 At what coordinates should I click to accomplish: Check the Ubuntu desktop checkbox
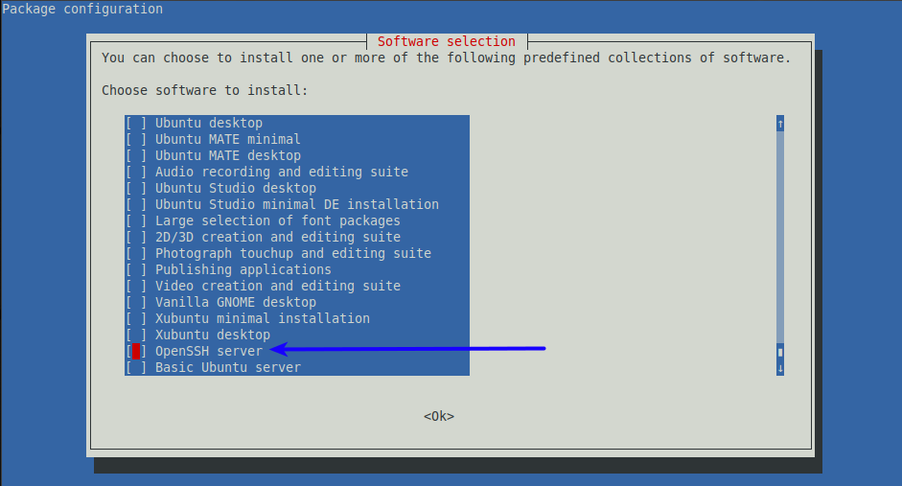[x=136, y=123]
